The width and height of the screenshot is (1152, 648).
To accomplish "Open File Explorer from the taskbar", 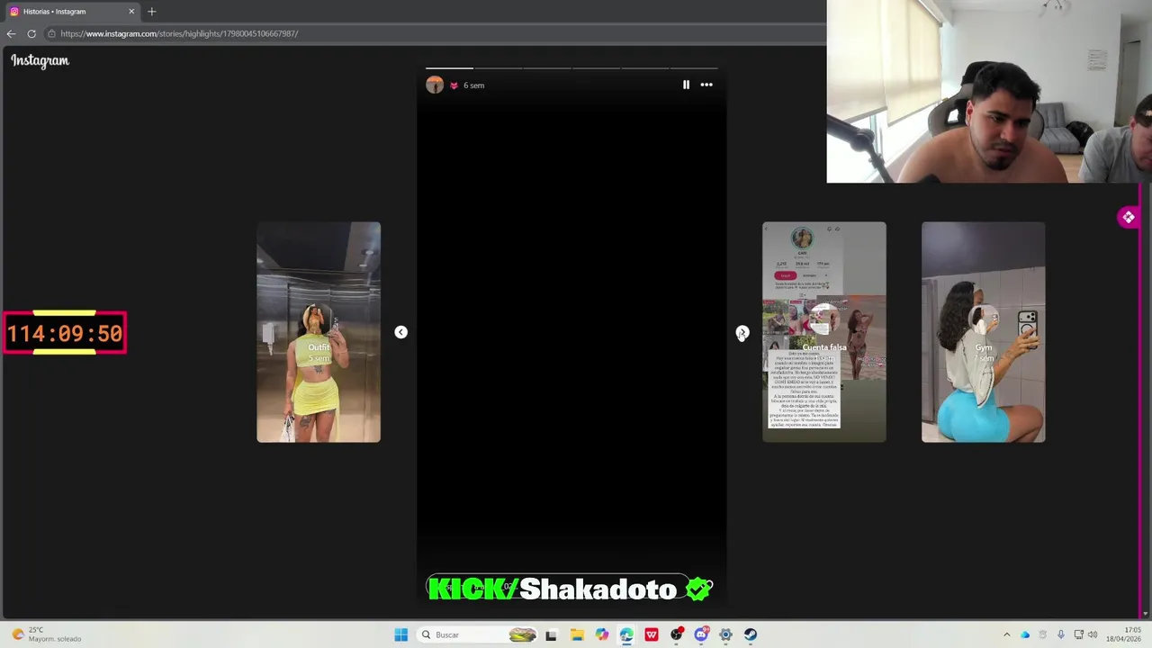I will point(577,634).
